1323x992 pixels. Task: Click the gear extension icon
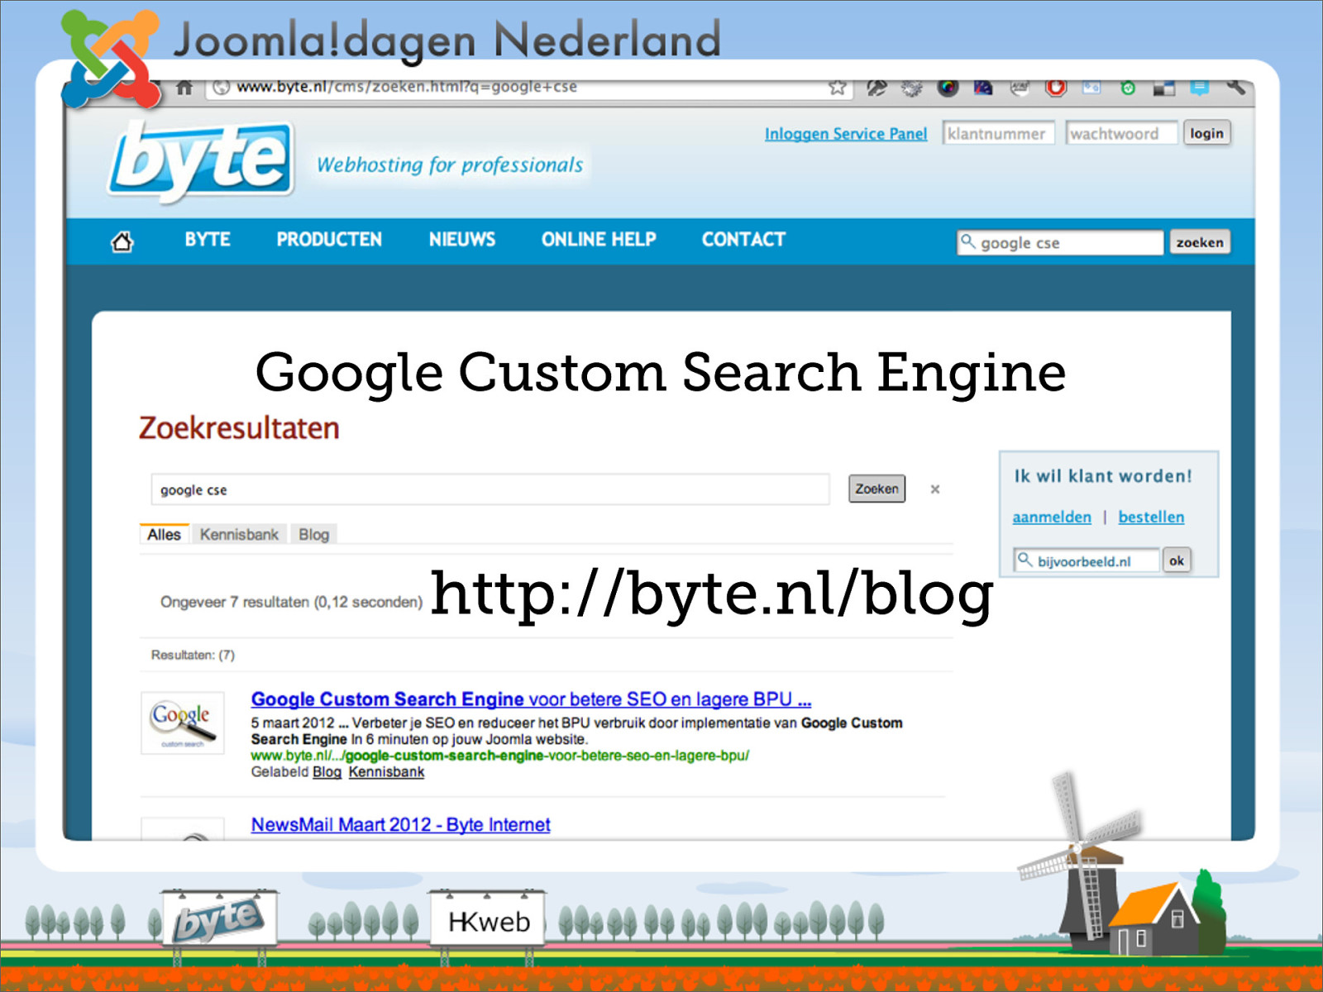pos(911,87)
